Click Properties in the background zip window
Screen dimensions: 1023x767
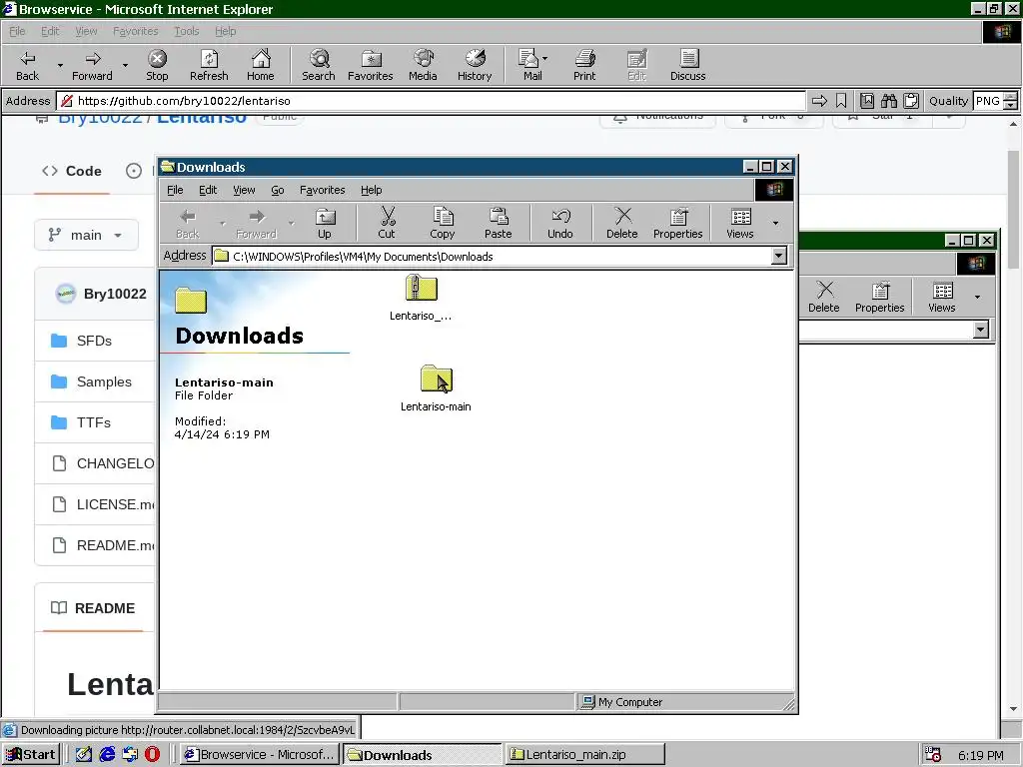coord(879,298)
